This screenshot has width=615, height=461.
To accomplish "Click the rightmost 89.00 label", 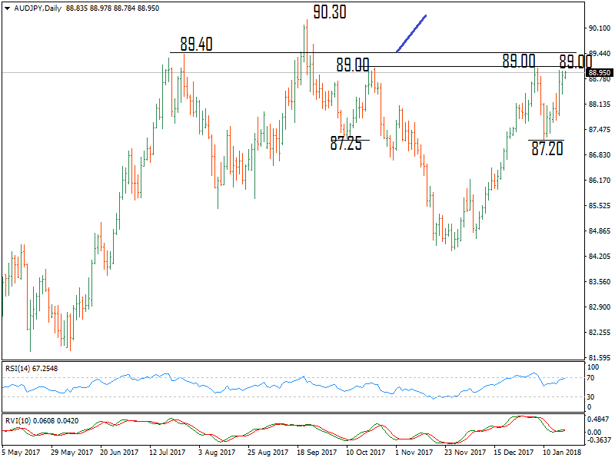I will 575,61.
